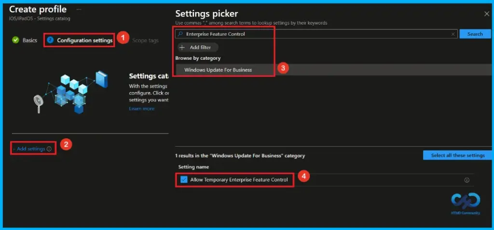Screen dimensions: 494x230
Task: Open info for Allow Temporary Enterprise Feature Control
Action: 467,180
